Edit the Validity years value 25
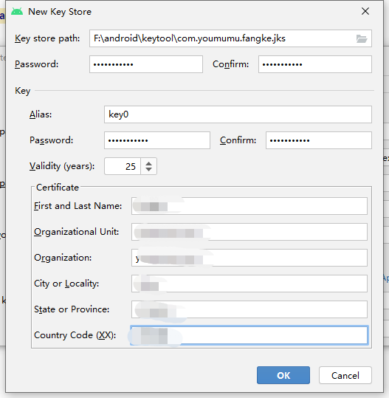Screen dimensions: 389x398 coord(123,166)
